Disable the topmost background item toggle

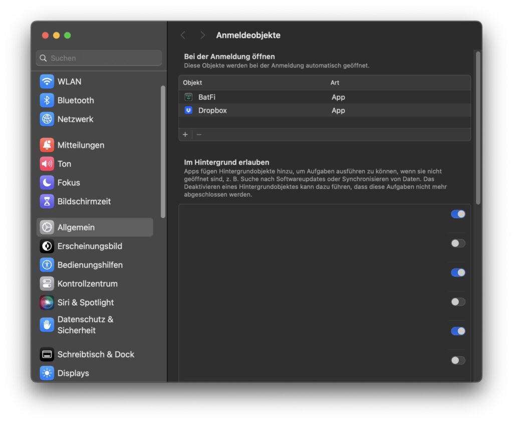[x=457, y=214]
